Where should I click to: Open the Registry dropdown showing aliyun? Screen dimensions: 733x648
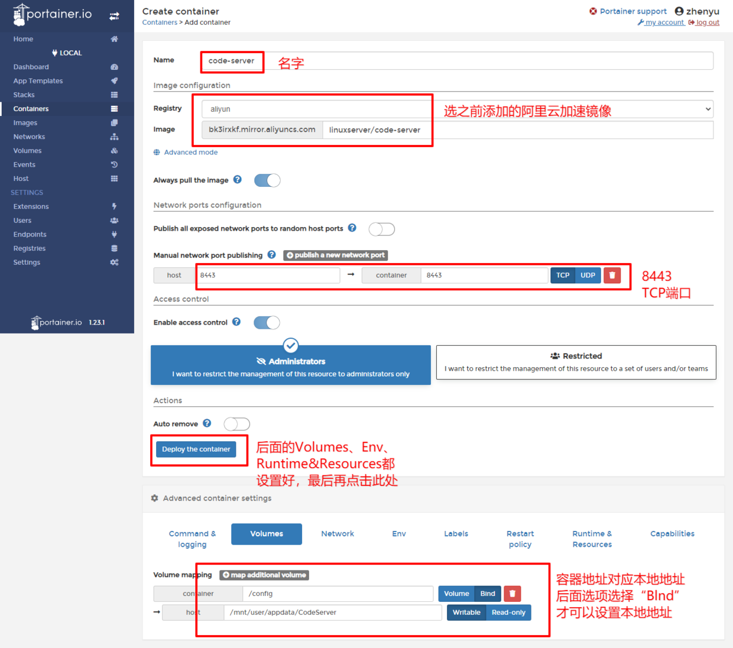[458, 109]
